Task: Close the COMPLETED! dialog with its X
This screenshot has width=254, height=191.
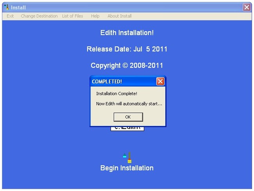Action: click(x=160, y=81)
